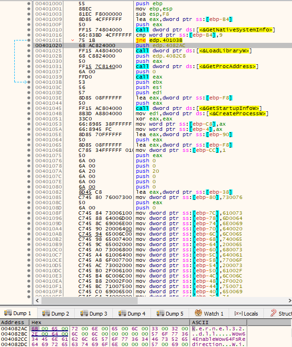Toggle breakpoint dot at address 00401020
The image size is (292, 347).
coord(29,45)
